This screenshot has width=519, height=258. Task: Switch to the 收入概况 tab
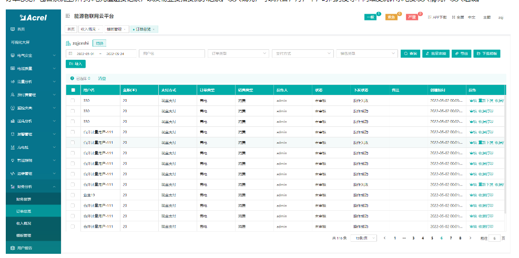coord(90,29)
